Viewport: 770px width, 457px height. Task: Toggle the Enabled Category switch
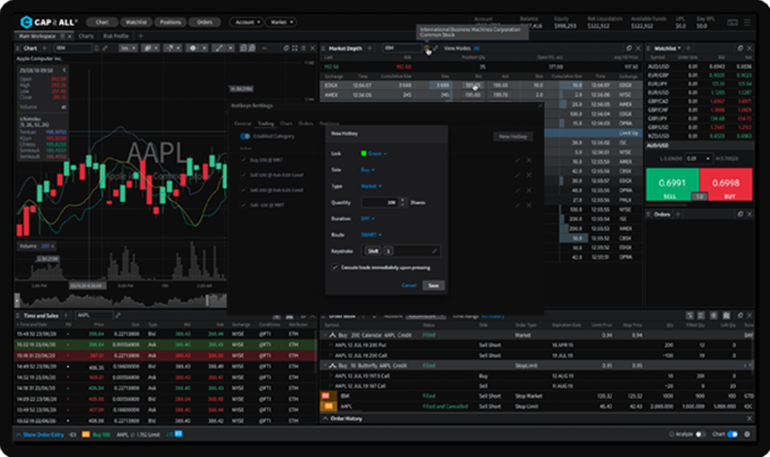click(x=246, y=137)
